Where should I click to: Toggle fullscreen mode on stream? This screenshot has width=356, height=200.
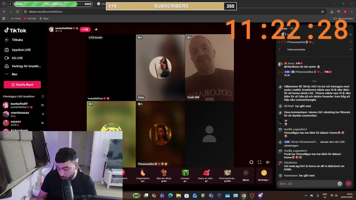coord(259,162)
